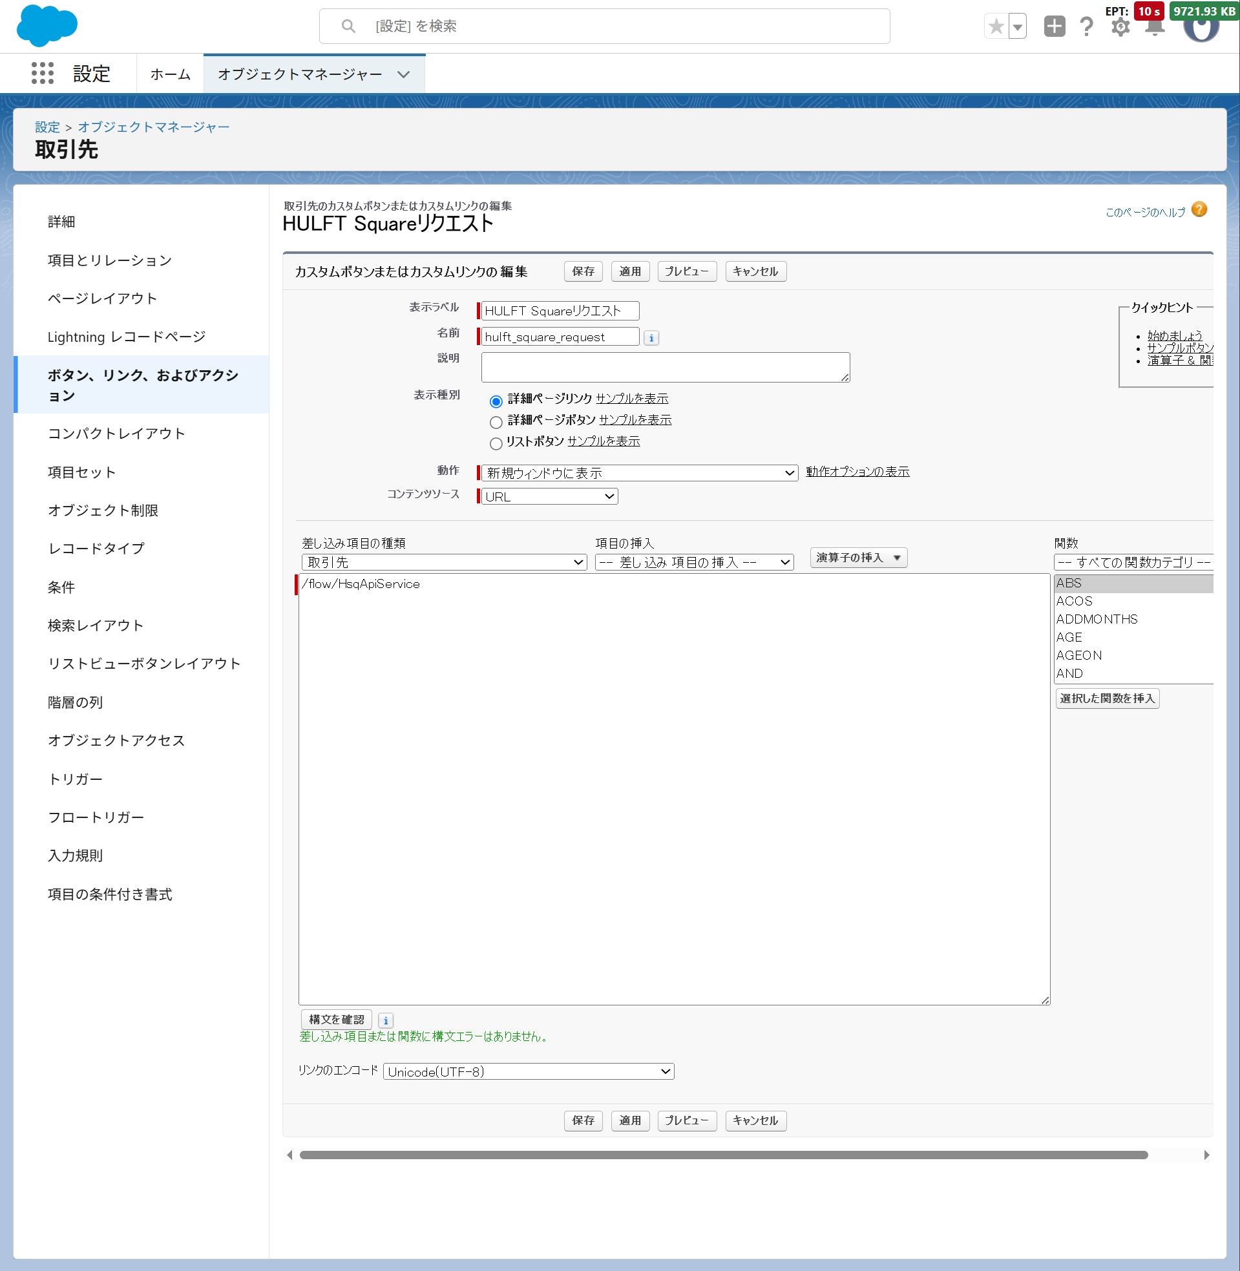Click the 構文を確認 button
This screenshot has height=1271, width=1240.
pyautogui.click(x=337, y=1020)
